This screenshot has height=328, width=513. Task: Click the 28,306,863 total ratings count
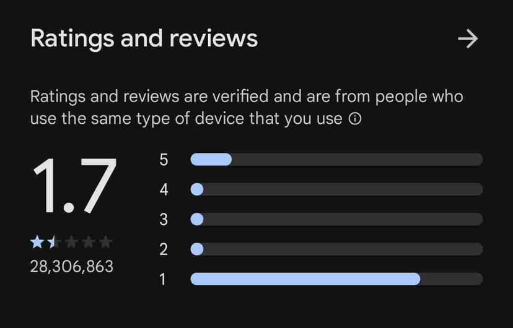coord(72,266)
